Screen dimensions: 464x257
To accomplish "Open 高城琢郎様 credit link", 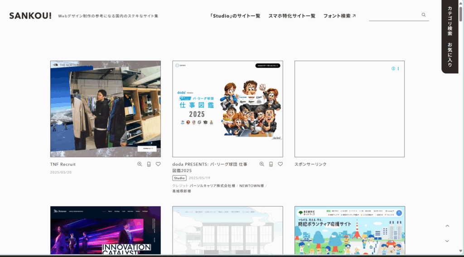I will (182, 191).
